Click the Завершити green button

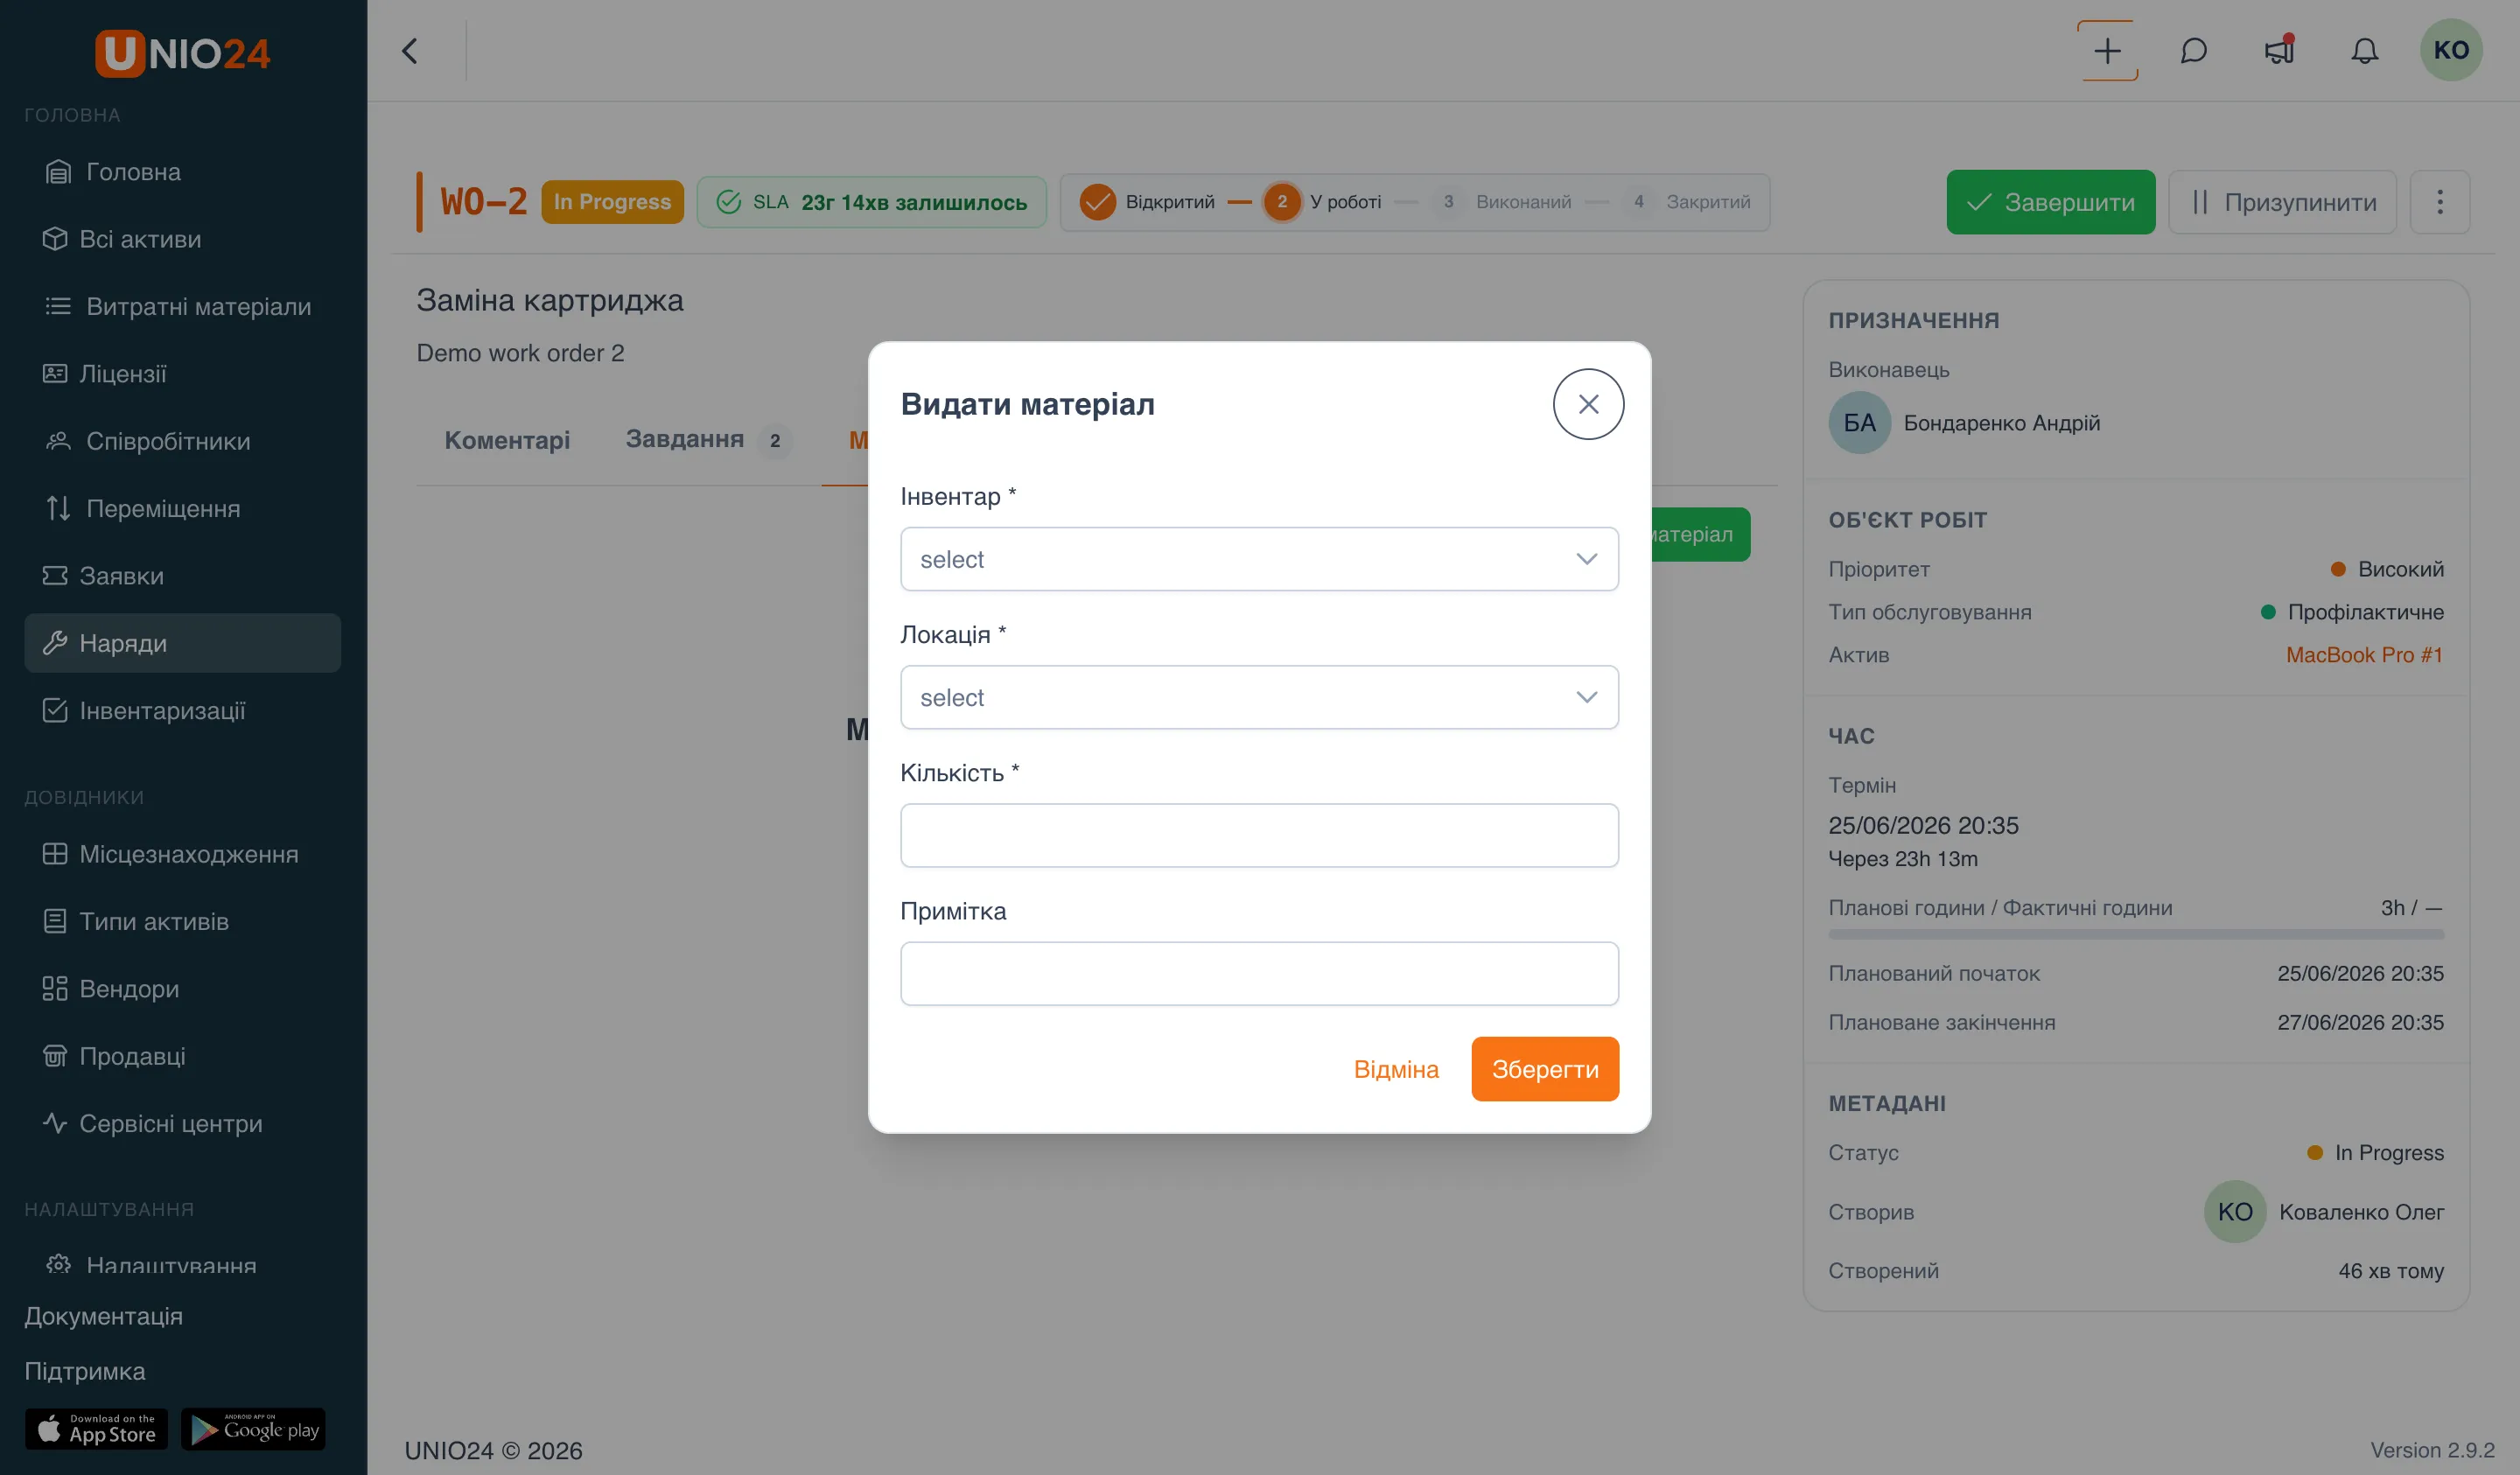2050,202
